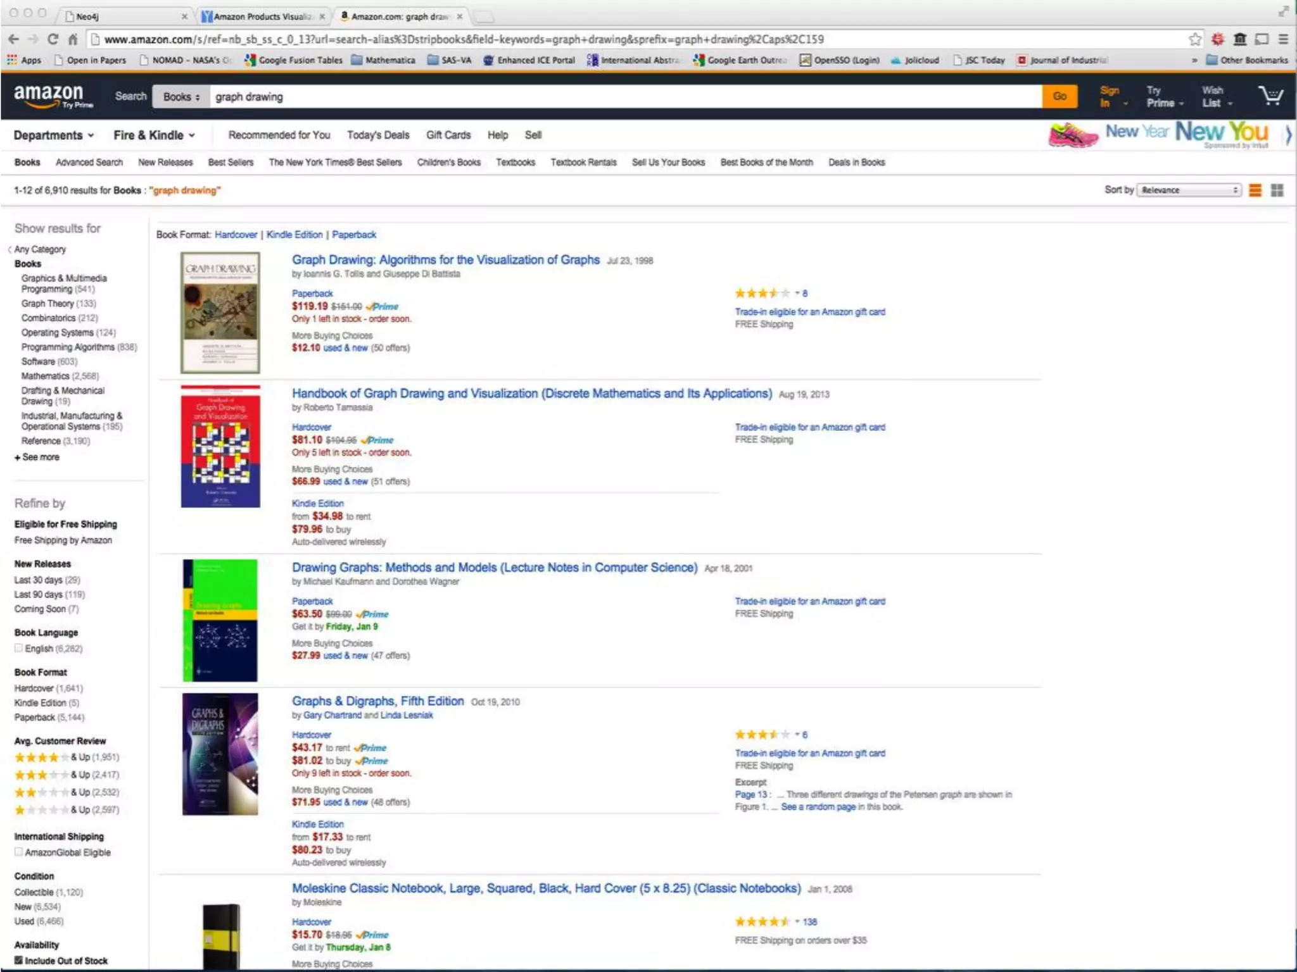Image resolution: width=1297 pixels, height=972 pixels.
Task: Click the Graph Drawing book cover thumbnail
Action: click(x=220, y=312)
